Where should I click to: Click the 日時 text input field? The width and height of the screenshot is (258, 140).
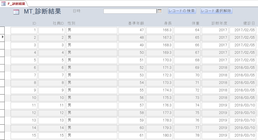[x=130, y=11]
